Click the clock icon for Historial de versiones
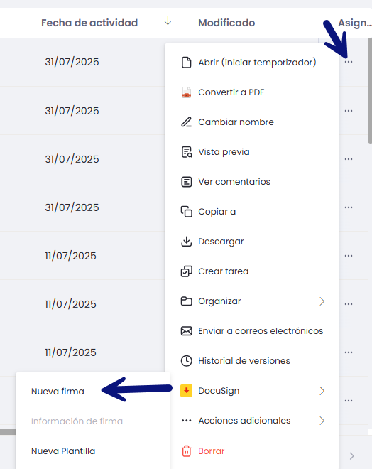The width and height of the screenshot is (372, 469). point(187,361)
